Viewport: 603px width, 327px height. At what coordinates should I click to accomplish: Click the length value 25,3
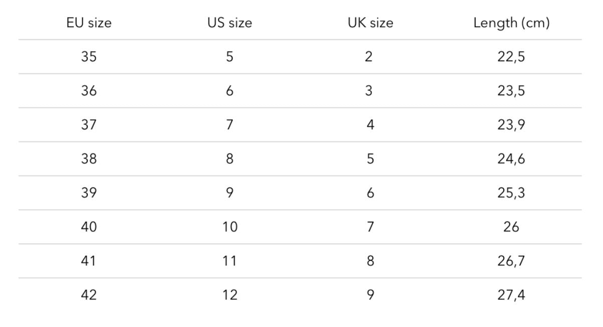click(511, 194)
